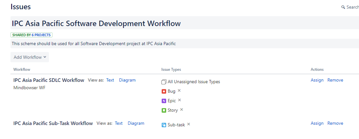Screen dimensions: 359x139
Task: Click the Sub-task label text
Action: 176,125
